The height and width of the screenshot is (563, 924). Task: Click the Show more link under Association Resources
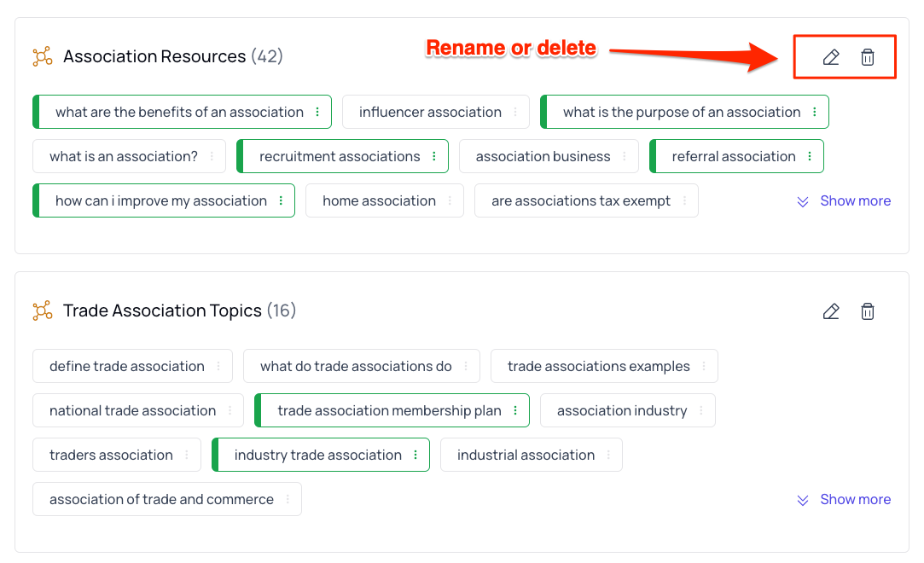tap(855, 200)
